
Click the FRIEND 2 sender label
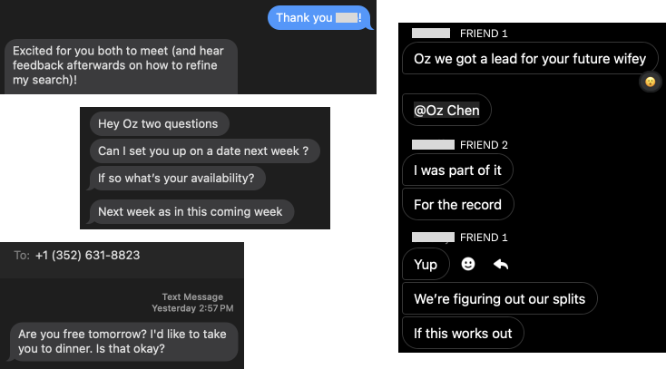tap(484, 145)
